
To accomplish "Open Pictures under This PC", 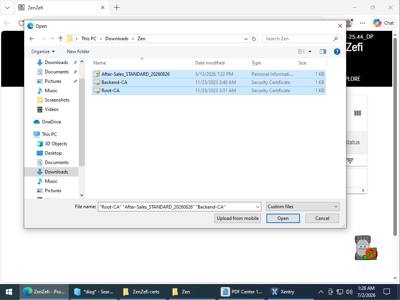I will [53, 191].
